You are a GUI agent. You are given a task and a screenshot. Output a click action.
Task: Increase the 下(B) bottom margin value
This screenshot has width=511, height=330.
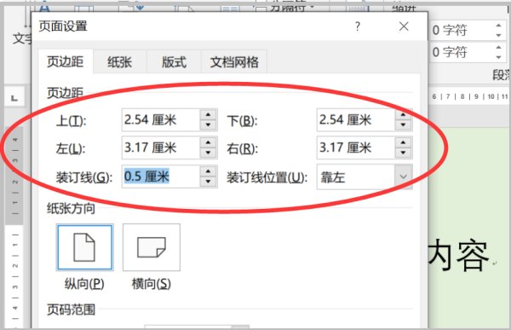click(x=404, y=115)
